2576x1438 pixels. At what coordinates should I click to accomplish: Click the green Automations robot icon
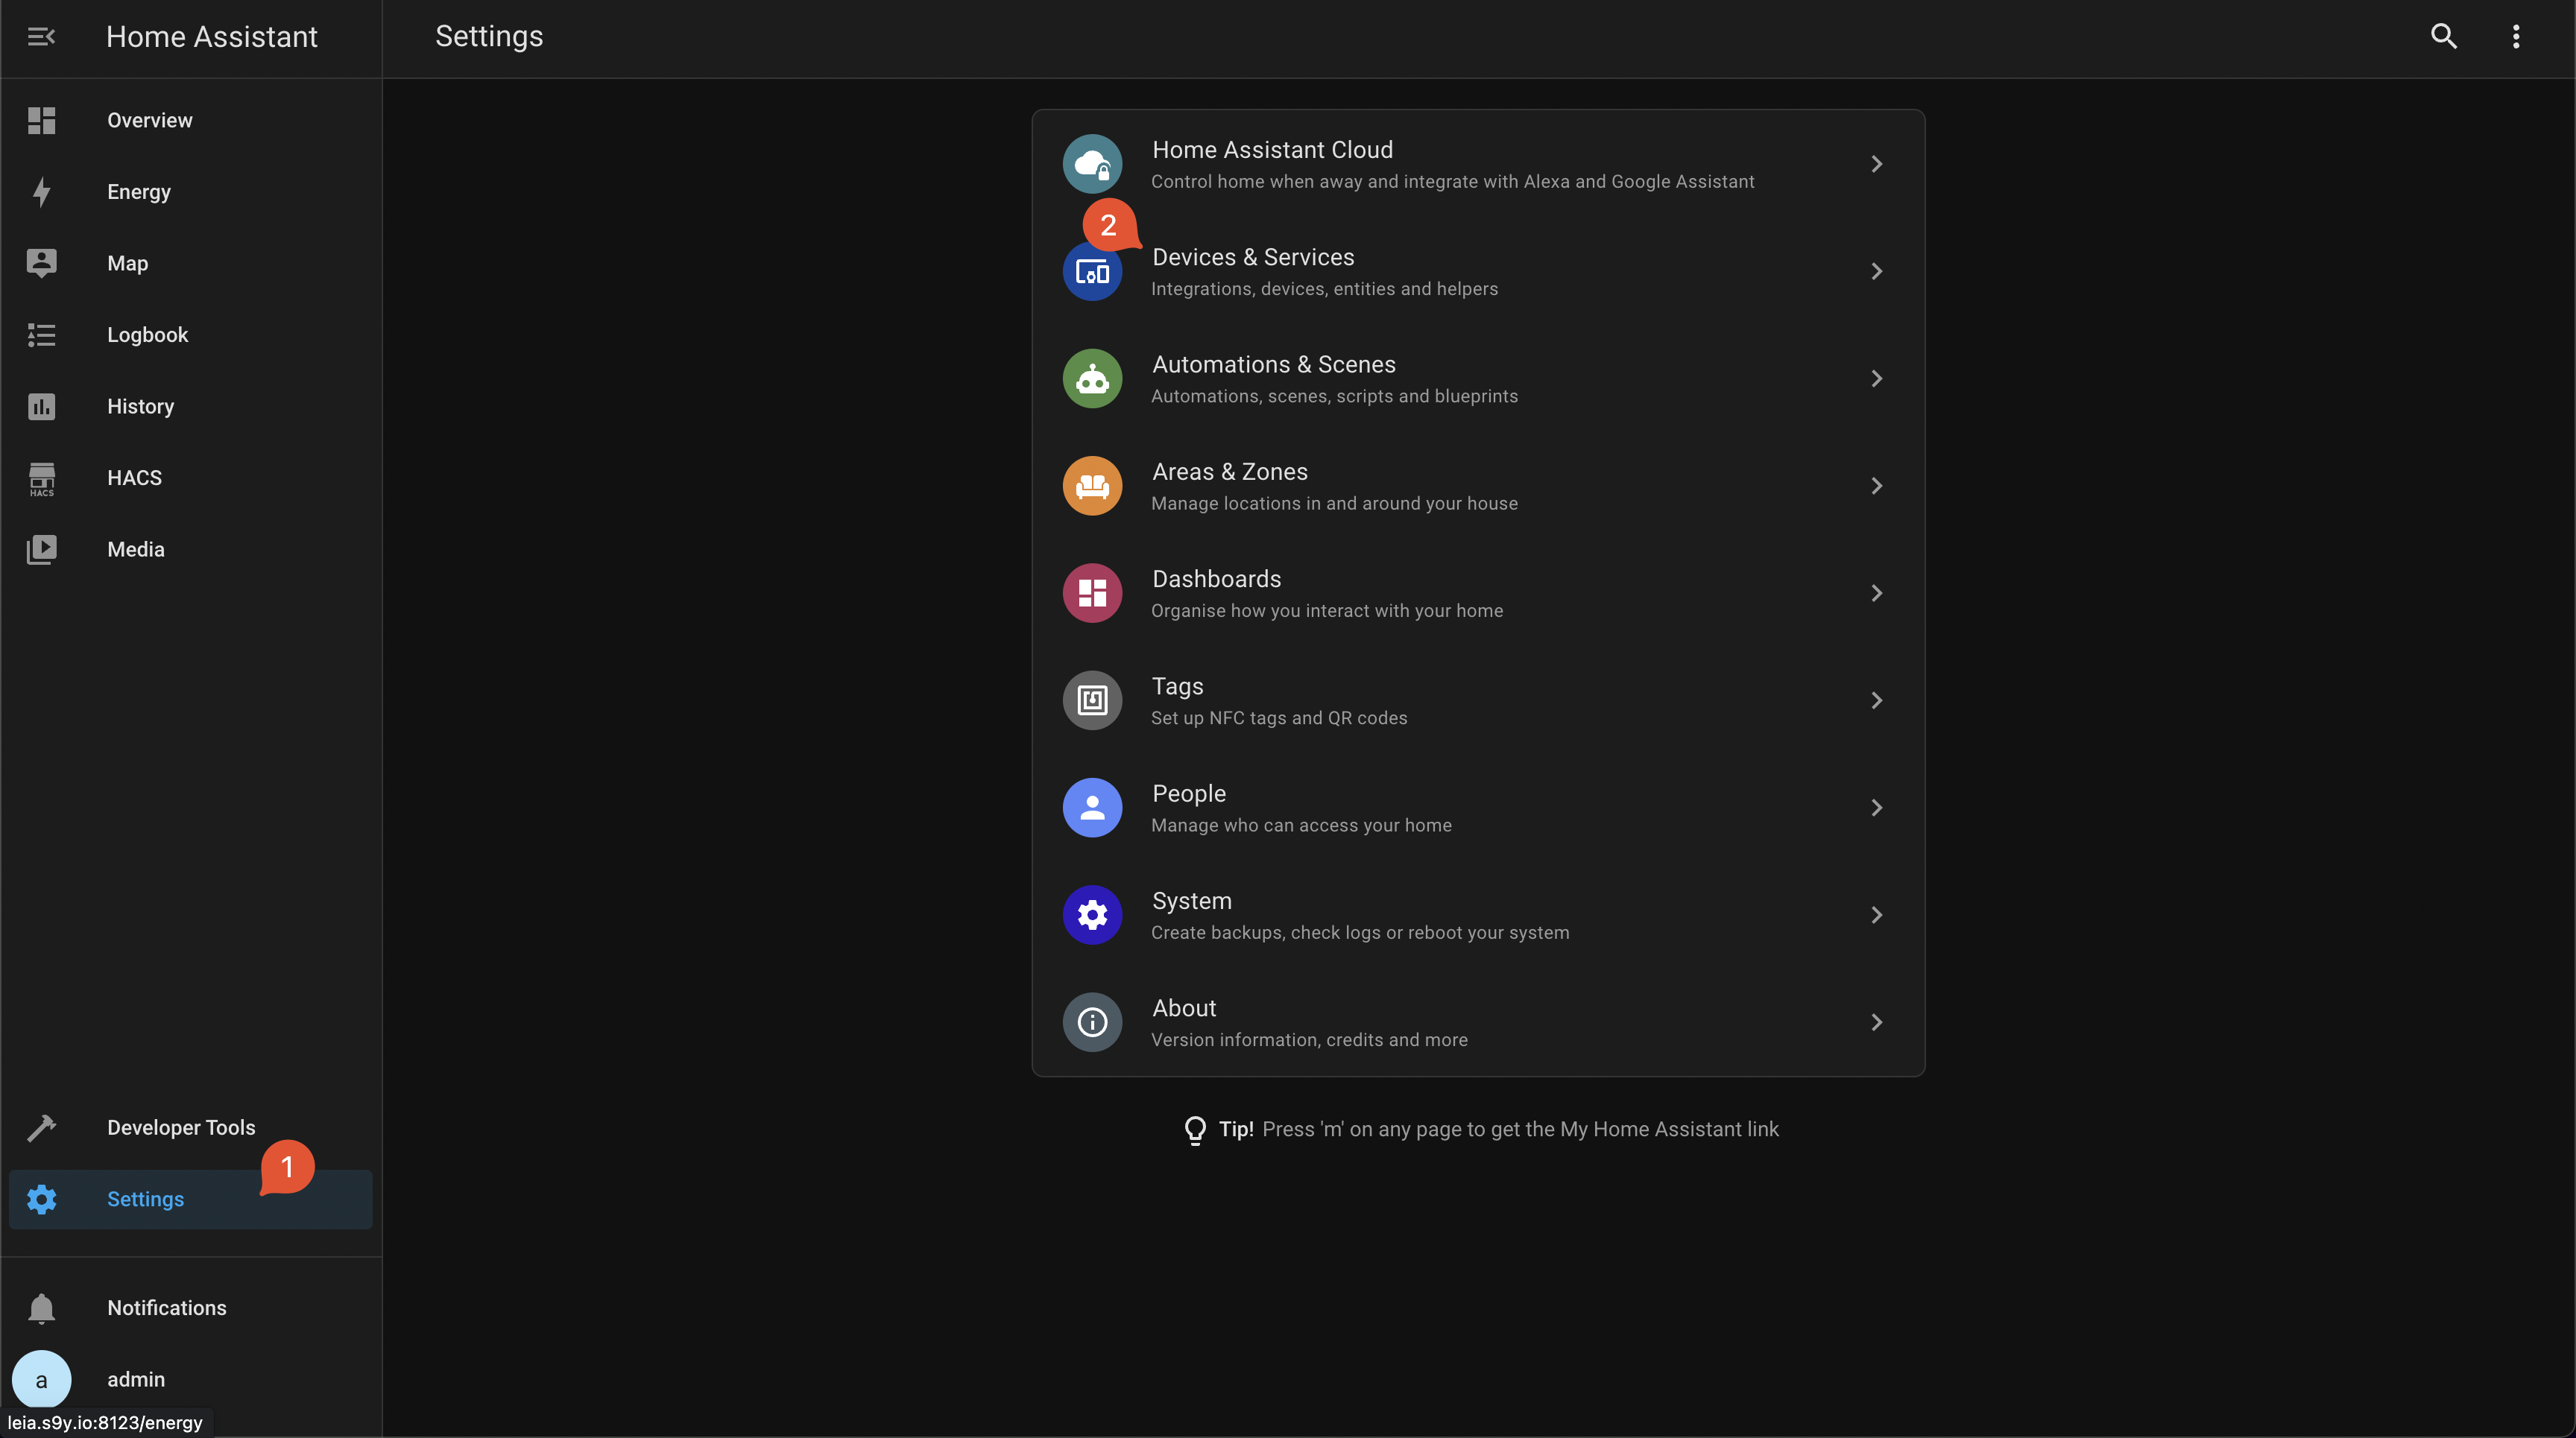tap(1092, 378)
